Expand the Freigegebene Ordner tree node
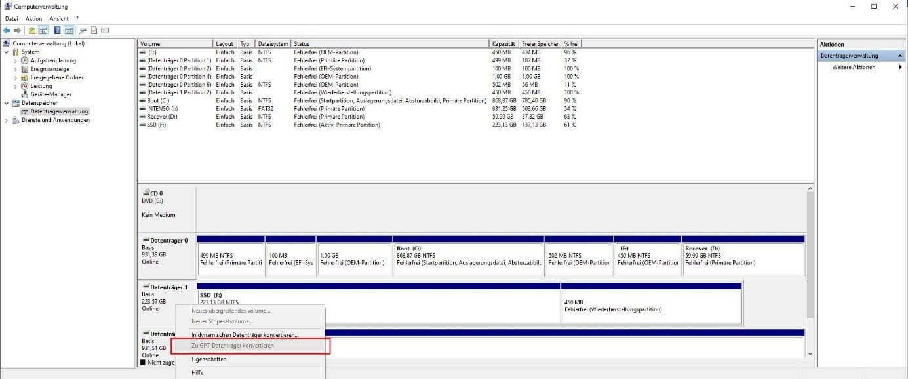 click(16, 77)
